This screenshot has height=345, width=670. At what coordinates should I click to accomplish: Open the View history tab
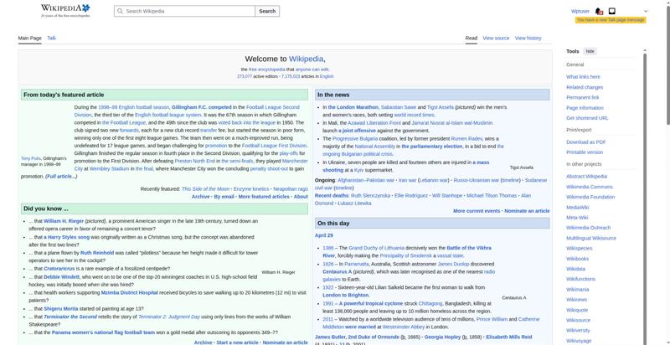[x=528, y=38]
